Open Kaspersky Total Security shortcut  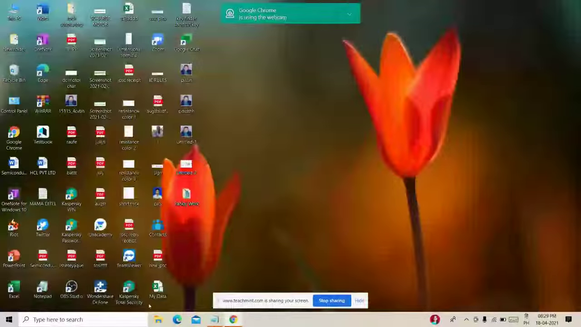[129, 293]
